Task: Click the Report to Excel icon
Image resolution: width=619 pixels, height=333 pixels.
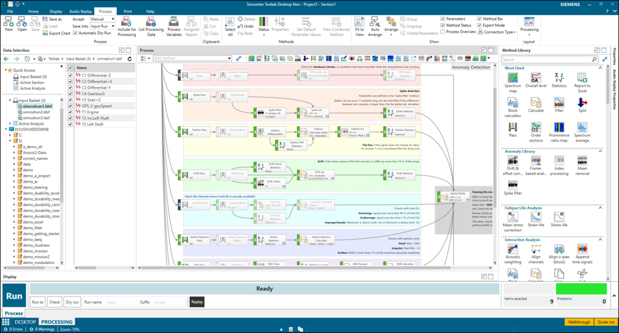Action: pos(582,78)
